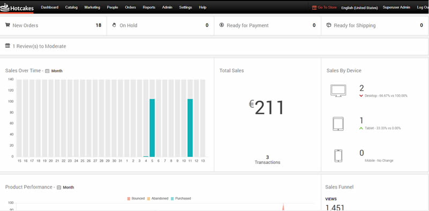429x211 pixels.
Task: Open the On Hold orders link
Action: point(128,25)
